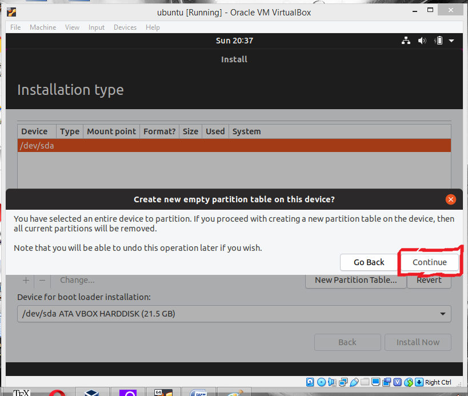Click the Installation type heading
468x396 pixels.
pyautogui.click(x=70, y=90)
